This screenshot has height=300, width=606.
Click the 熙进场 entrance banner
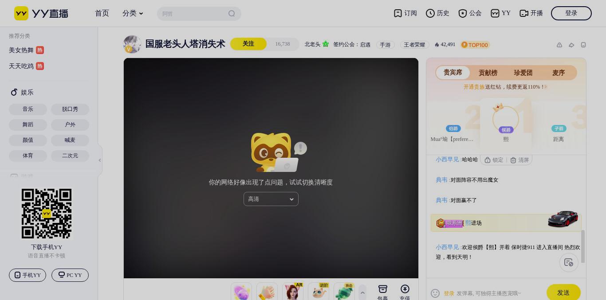point(506,223)
